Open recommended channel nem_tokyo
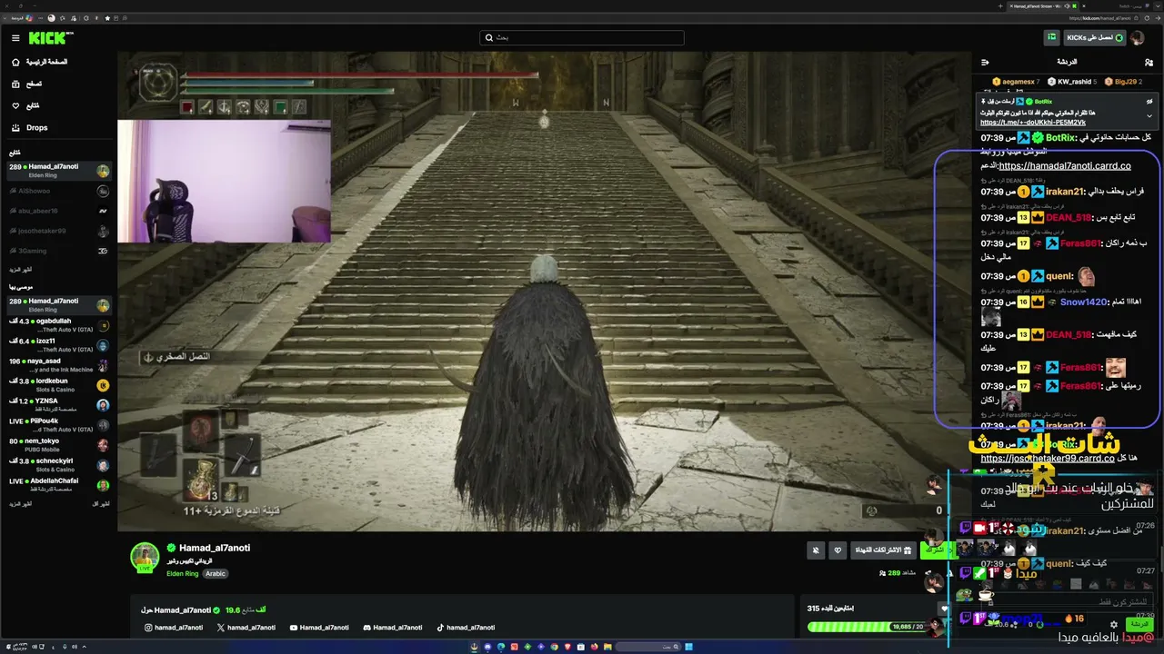Viewport: 1164px width, 654px height. tap(59, 444)
